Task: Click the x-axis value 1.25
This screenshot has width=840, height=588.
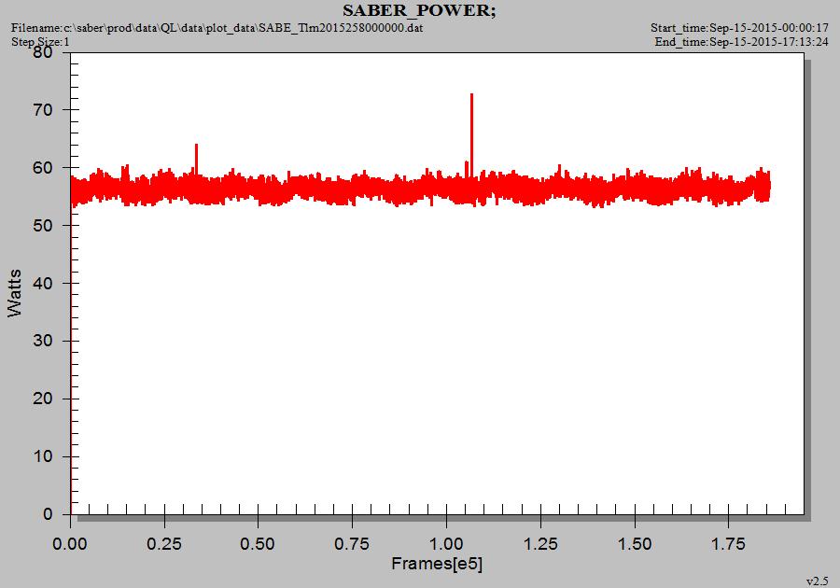Action: (540, 544)
